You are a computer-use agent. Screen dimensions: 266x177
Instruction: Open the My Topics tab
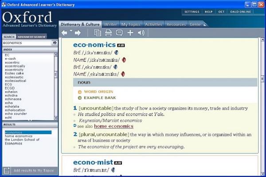[x=131, y=25]
